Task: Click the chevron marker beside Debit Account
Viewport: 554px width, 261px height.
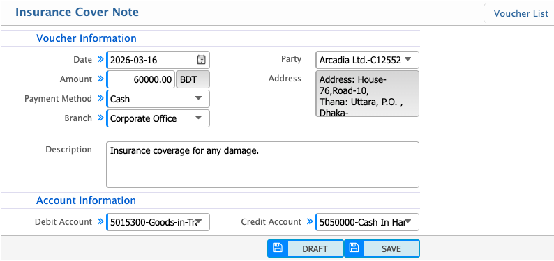Action: point(100,221)
